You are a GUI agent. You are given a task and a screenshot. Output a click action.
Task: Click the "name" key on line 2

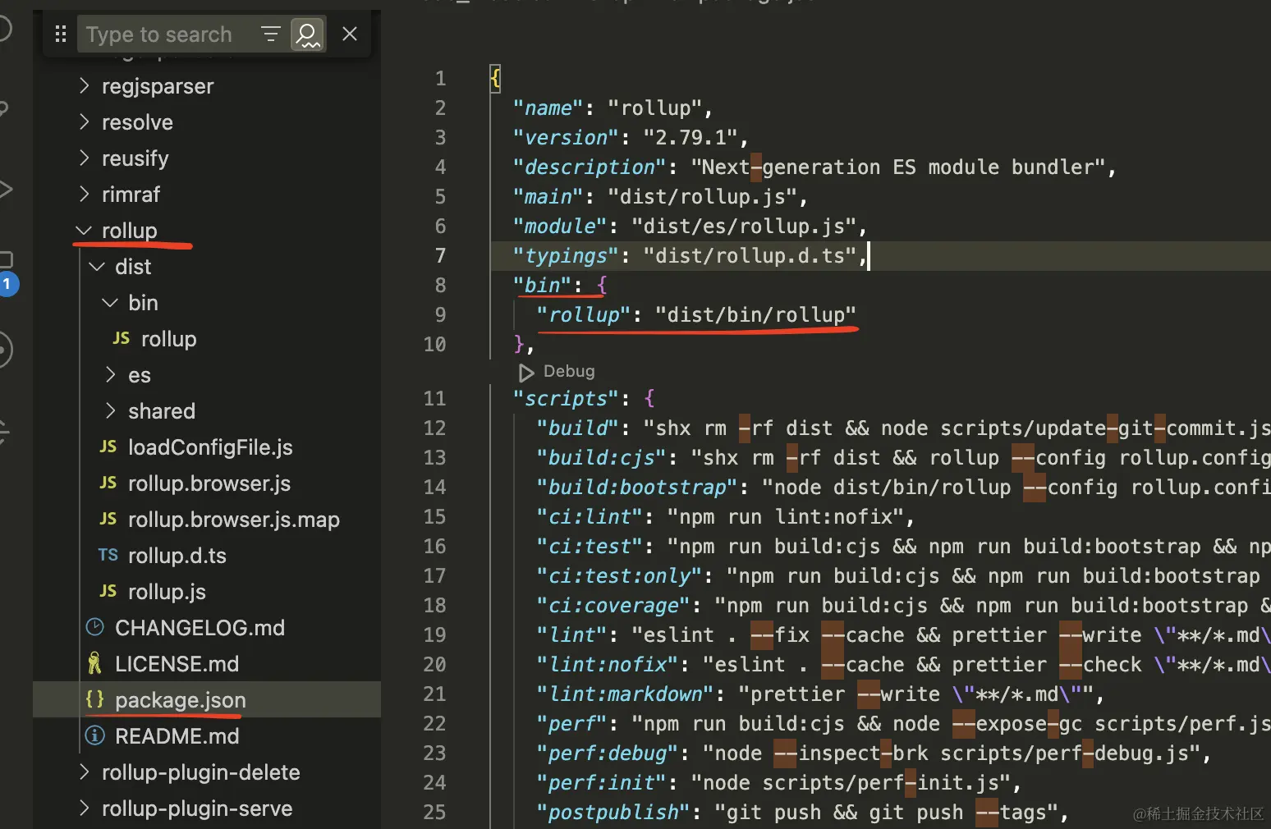(x=548, y=108)
